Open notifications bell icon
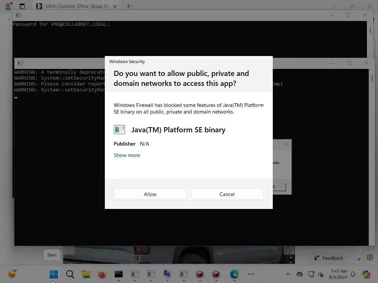Image resolution: width=378 pixels, height=283 pixels. 353,274
